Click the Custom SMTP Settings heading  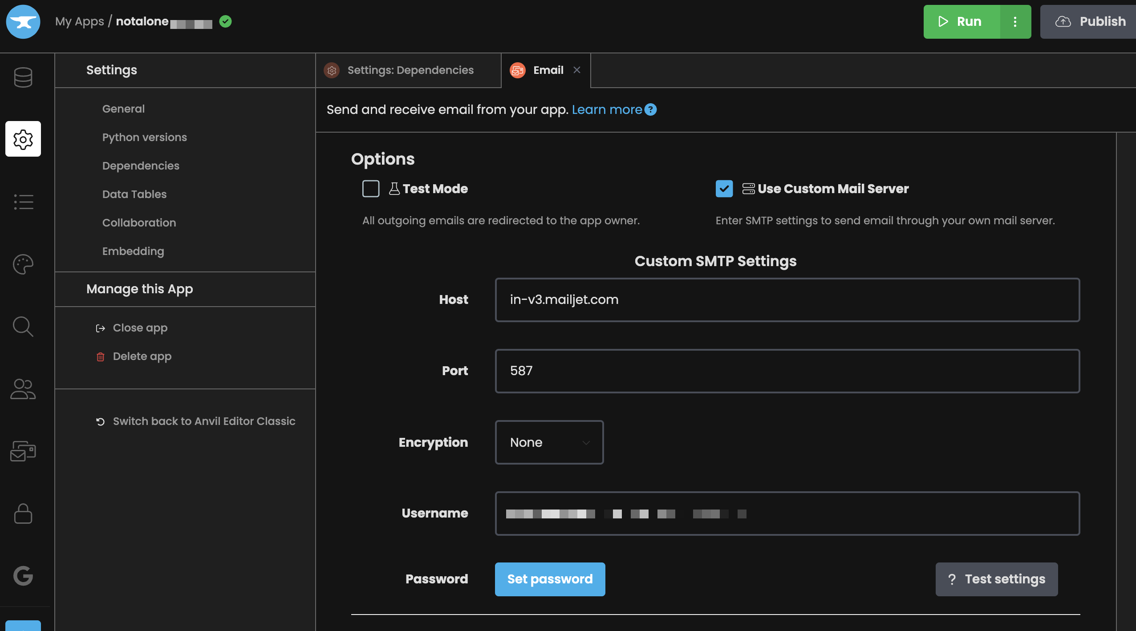point(716,261)
